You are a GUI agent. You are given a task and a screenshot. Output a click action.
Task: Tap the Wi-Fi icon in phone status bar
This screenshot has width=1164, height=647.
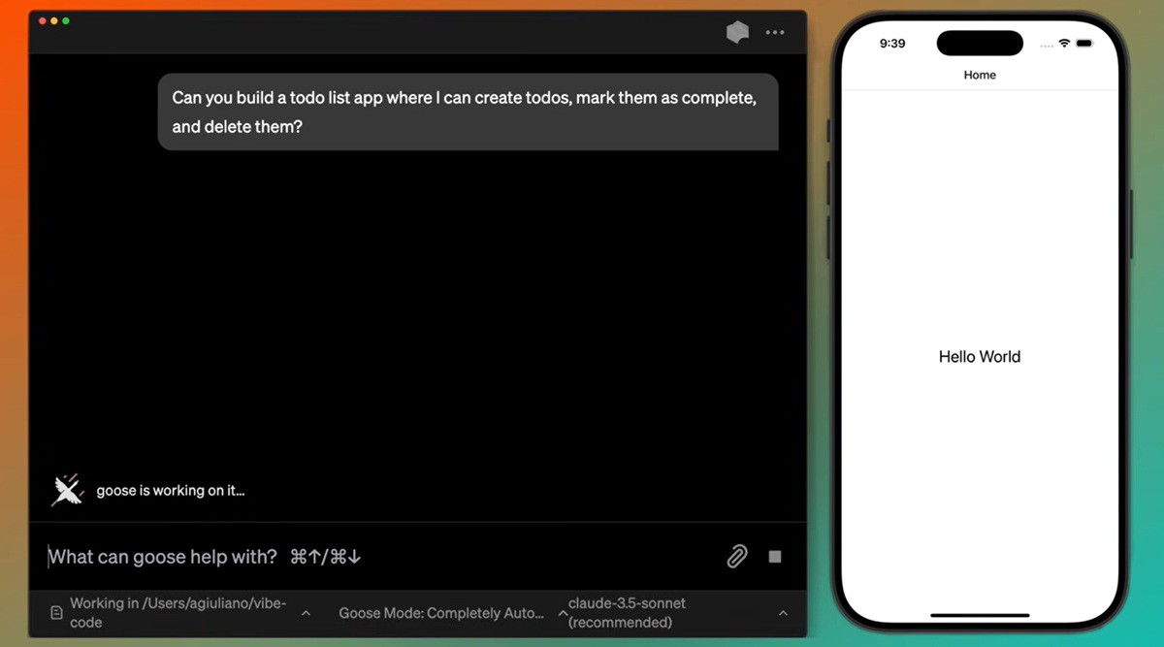1064,44
